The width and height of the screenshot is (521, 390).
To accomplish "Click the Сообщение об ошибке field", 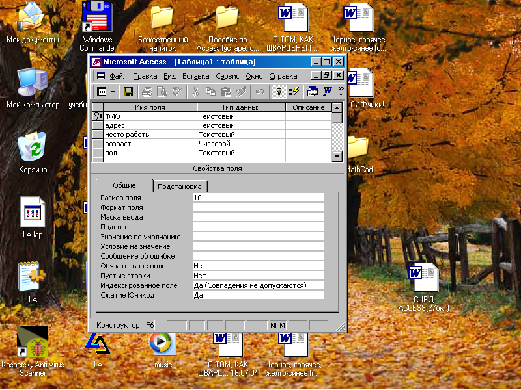I will point(258,256).
